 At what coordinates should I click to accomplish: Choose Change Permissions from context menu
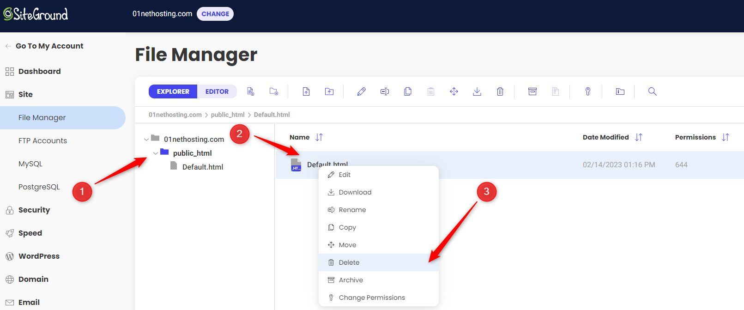coord(378,298)
